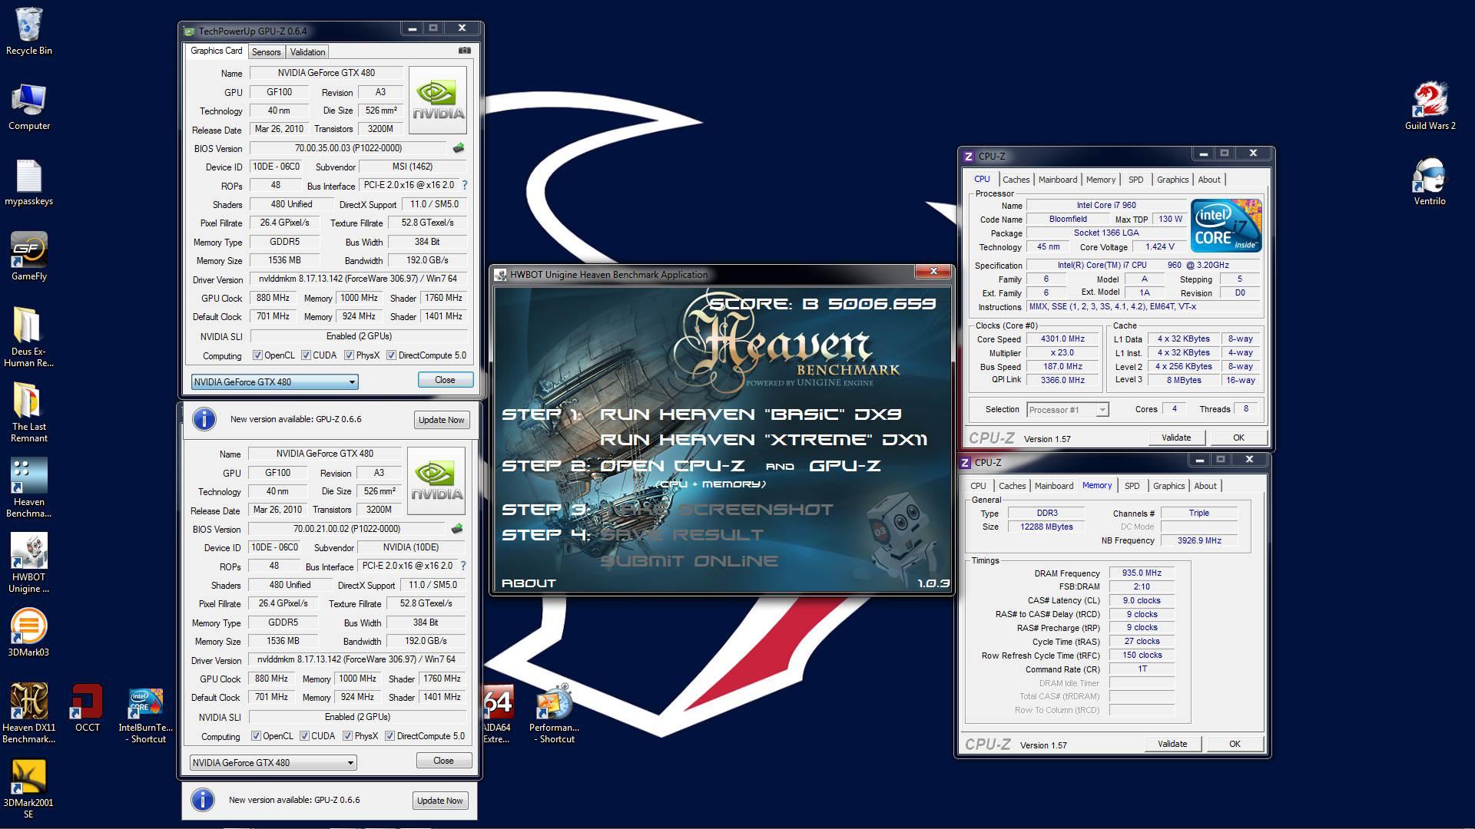1475x829 pixels.
Task: Toggle DirectCompute 5.0 checkbox in top GPU-Z
Action: (x=391, y=355)
